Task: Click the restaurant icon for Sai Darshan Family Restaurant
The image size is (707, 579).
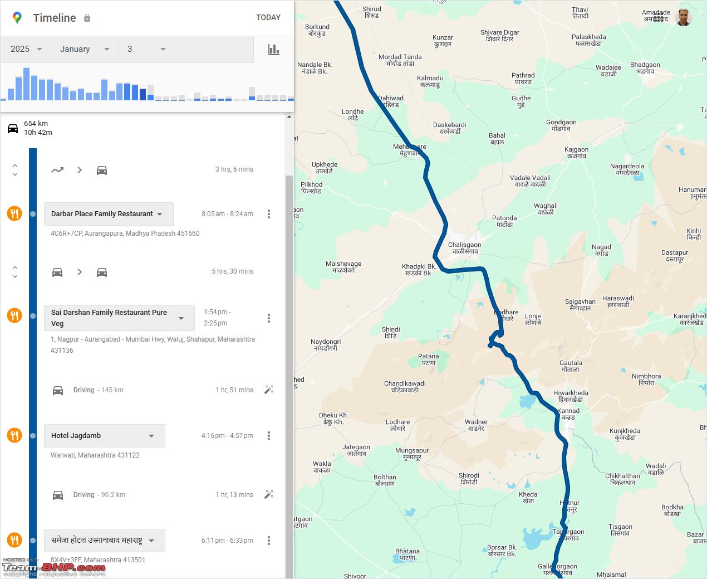Action: tap(14, 315)
